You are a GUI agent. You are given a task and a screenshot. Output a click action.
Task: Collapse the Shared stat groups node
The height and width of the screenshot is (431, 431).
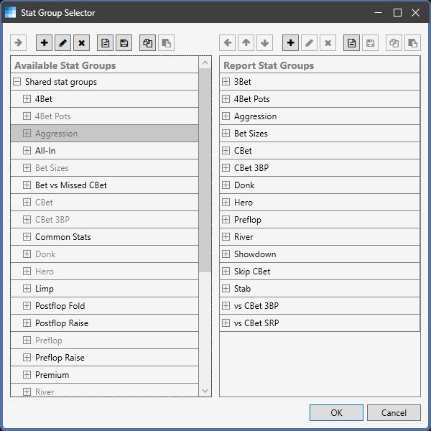[17, 82]
